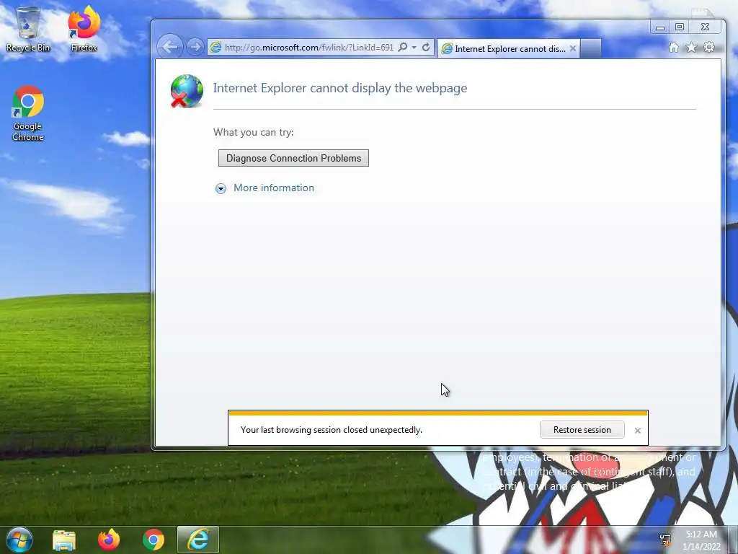Click Diagnose Connection Problems button

click(x=293, y=158)
